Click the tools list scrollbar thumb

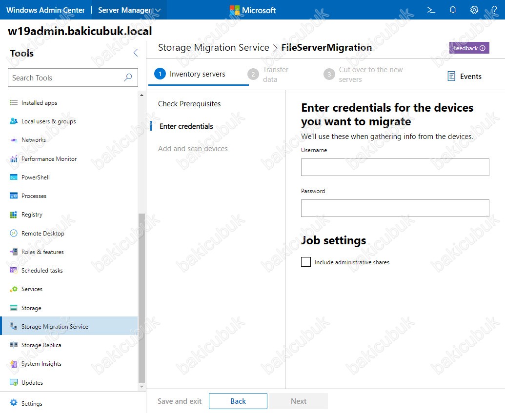click(x=141, y=297)
